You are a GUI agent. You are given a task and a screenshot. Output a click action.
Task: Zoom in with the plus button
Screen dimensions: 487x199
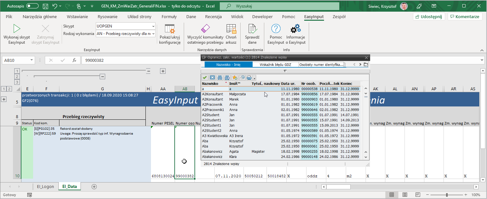click(466, 195)
